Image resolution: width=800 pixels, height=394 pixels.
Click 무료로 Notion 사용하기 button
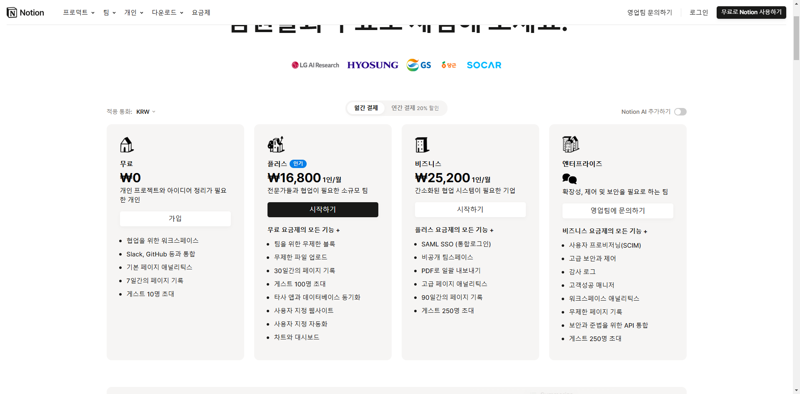pyautogui.click(x=751, y=12)
